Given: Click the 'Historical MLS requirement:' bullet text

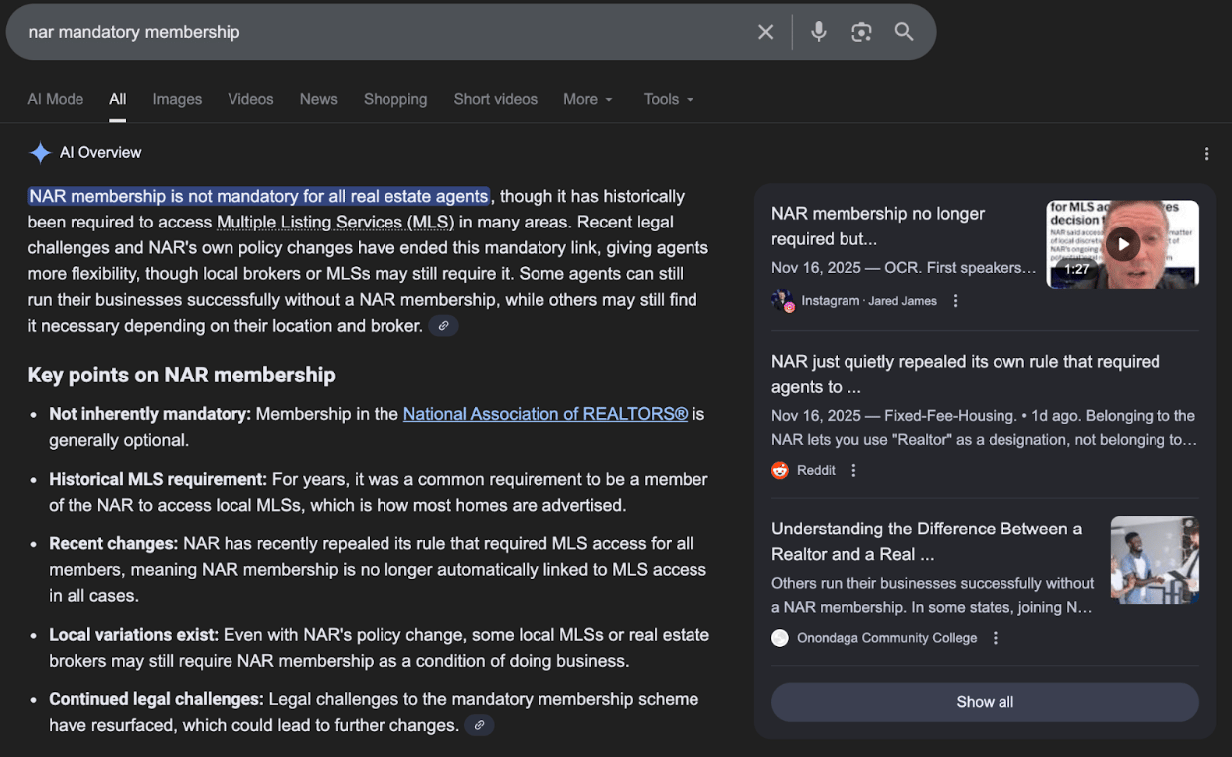Looking at the screenshot, I should [x=158, y=479].
